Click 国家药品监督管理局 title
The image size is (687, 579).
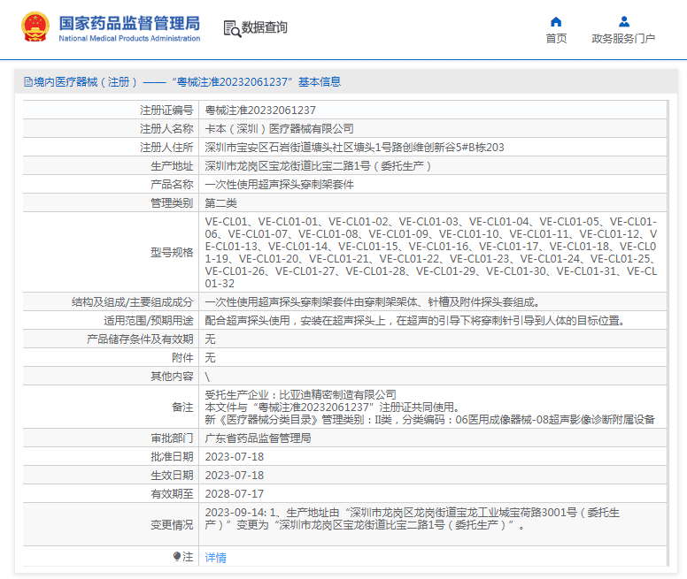[129, 23]
